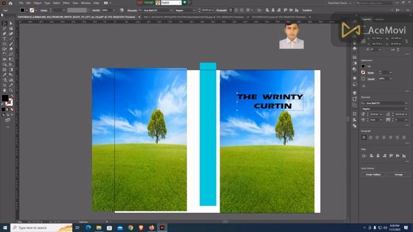The image size is (413, 232).
Task: Select the Eraser tool
Action: [x=11, y=49]
